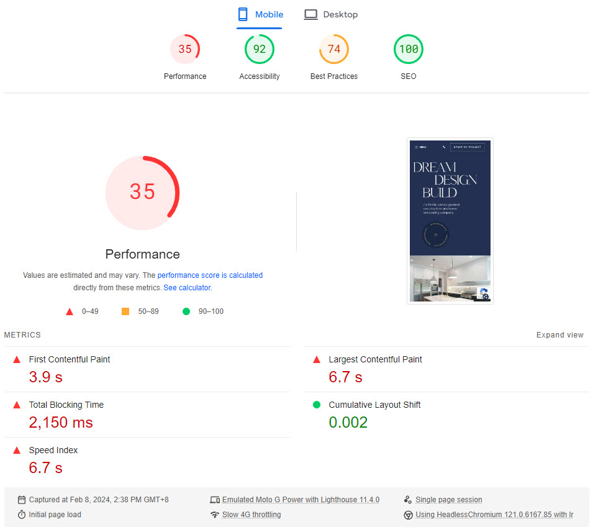This screenshot has width=593, height=529.
Task: Click the Chromium browser icon
Action: [408, 515]
